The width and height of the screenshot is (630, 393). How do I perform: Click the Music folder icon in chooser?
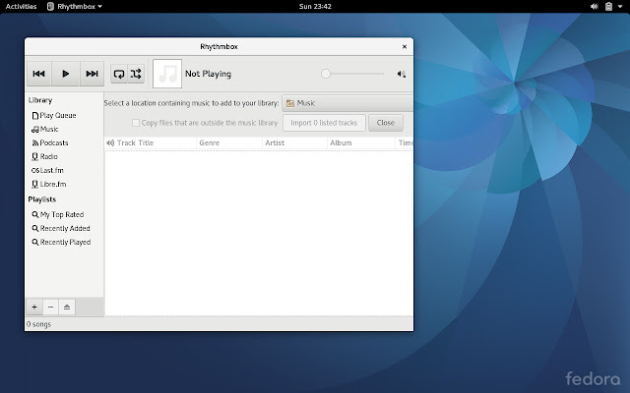[290, 103]
